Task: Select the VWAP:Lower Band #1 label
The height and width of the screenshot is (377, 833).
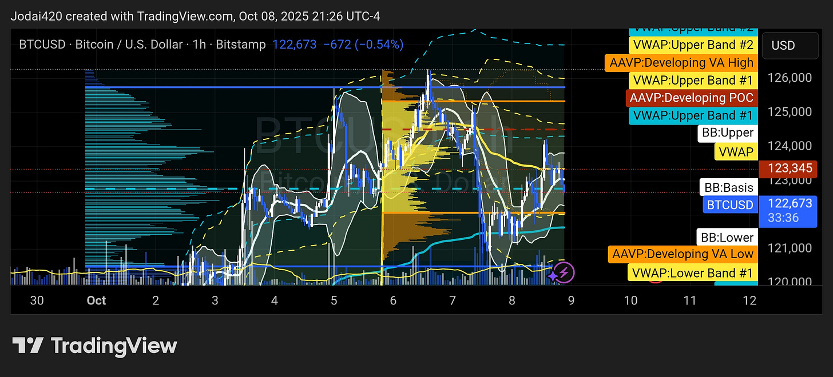Action: click(693, 272)
